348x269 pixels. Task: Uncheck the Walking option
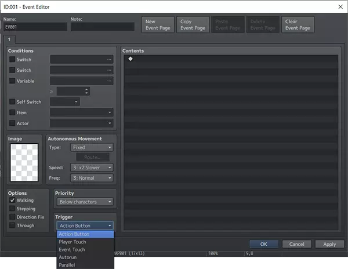coord(12,200)
